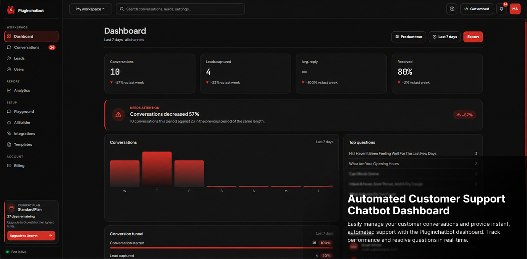This screenshot has height=259, width=527.
Task: Select the Resolved 80% stat card
Action: [437, 73]
